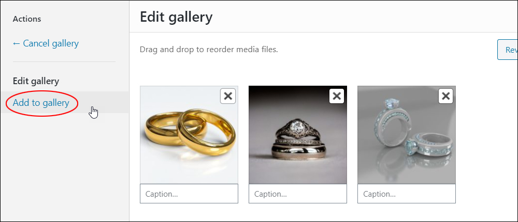The width and height of the screenshot is (518, 222).
Task: Select the stacked silver rings thumbnail
Action: coord(298,135)
